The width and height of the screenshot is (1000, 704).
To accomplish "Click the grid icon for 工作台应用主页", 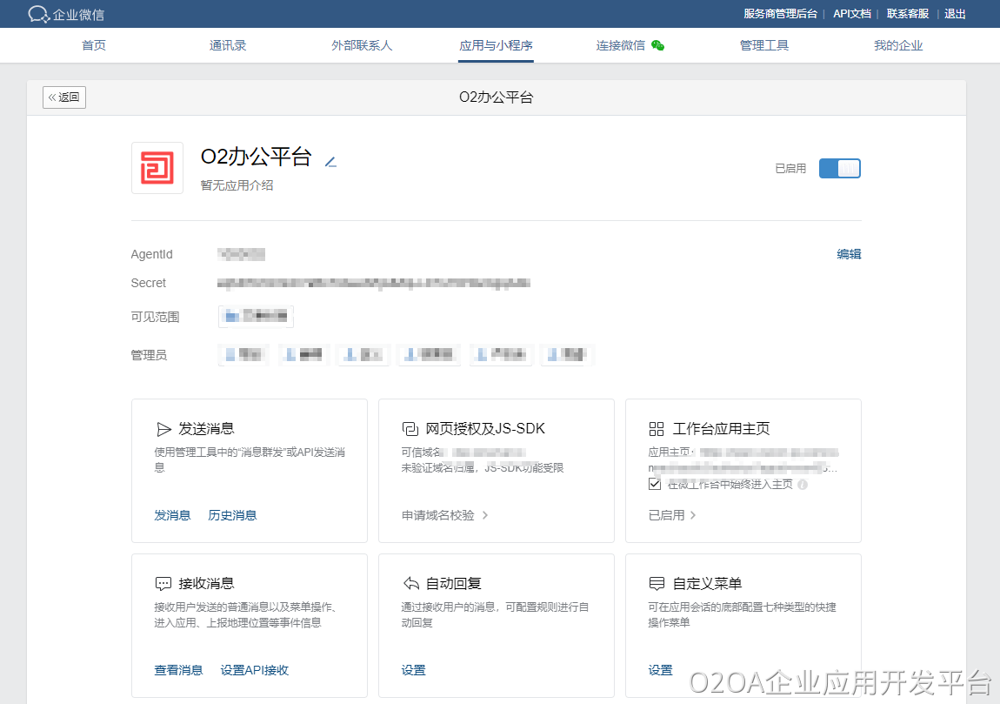I will coord(657,429).
